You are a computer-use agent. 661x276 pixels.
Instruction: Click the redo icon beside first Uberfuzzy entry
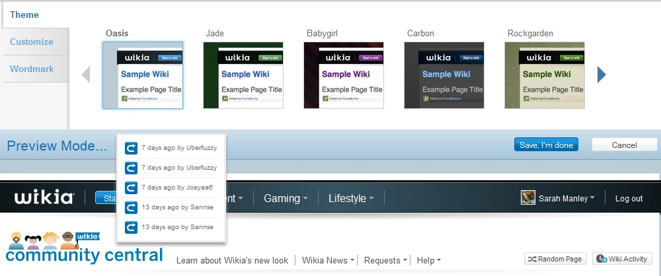[x=131, y=148]
